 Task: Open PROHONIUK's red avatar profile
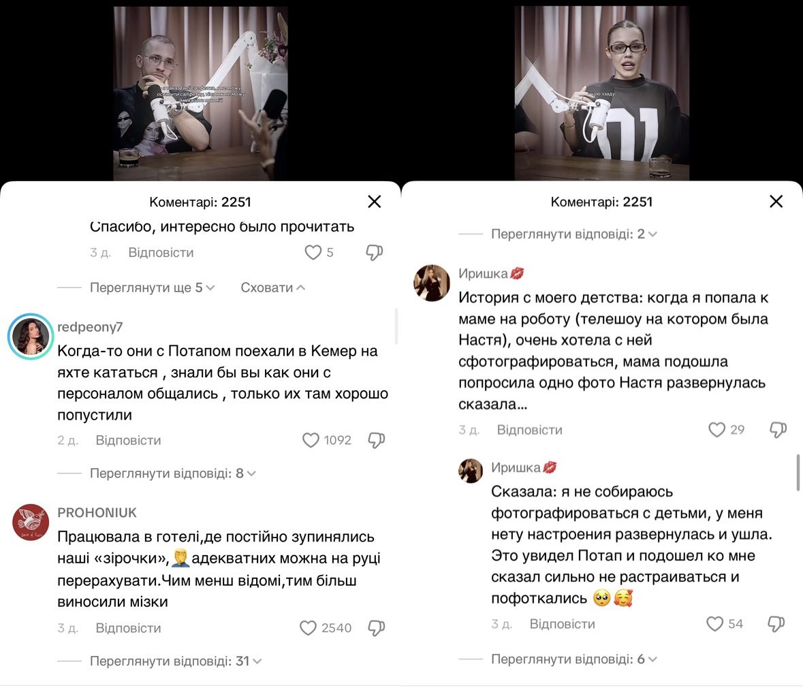click(x=30, y=522)
